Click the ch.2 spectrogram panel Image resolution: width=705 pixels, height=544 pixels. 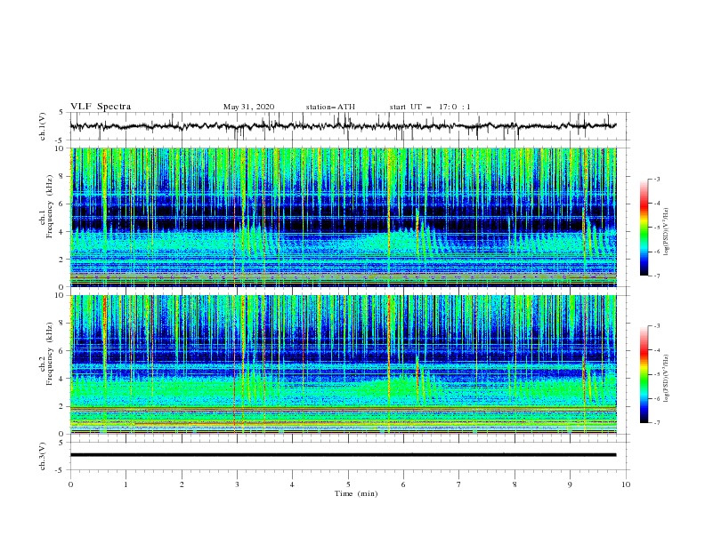(344, 364)
